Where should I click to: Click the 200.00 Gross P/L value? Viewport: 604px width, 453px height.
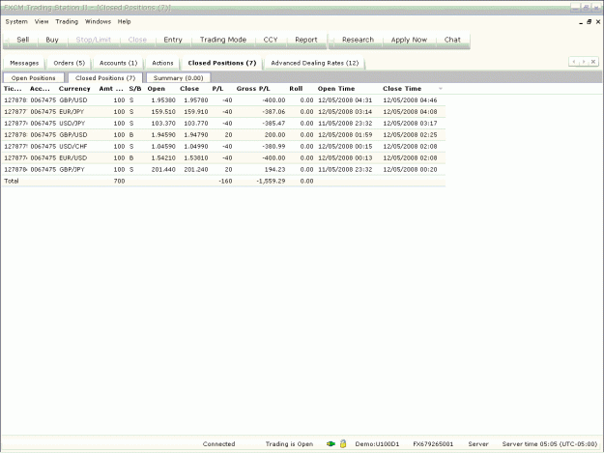(275, 134)
